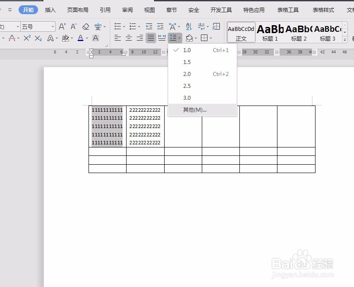Expand the font color dropdown arrow
Screen dimensions: 354x287
[x=87, y=38]
